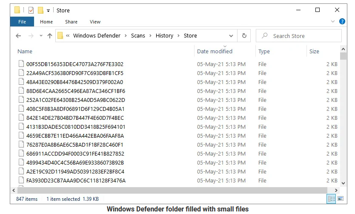The height and width of the screenshot is (214, 355).
Task: Select file 48A43E0290B84476B42509D379F002A0
Action: [75, 82]
